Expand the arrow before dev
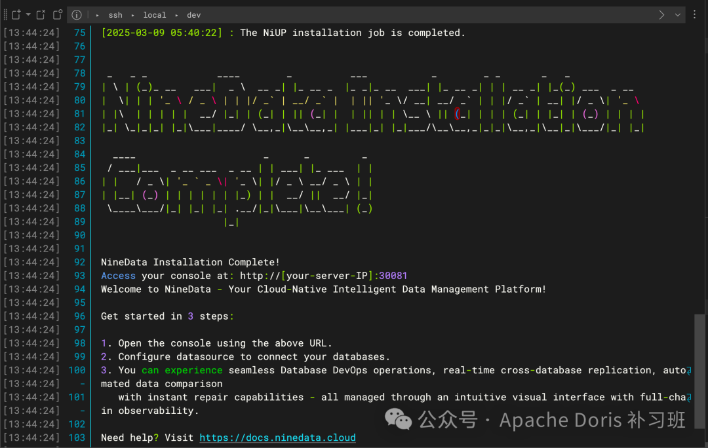 pos(176,15)
